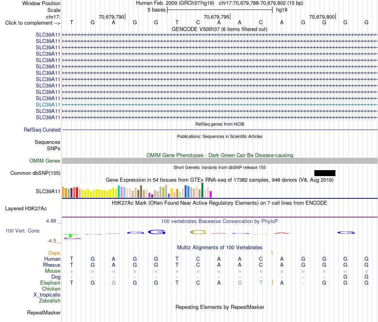Click the gray OMIM Genes item bar
The image size is (378, 322).
point(220,161)
